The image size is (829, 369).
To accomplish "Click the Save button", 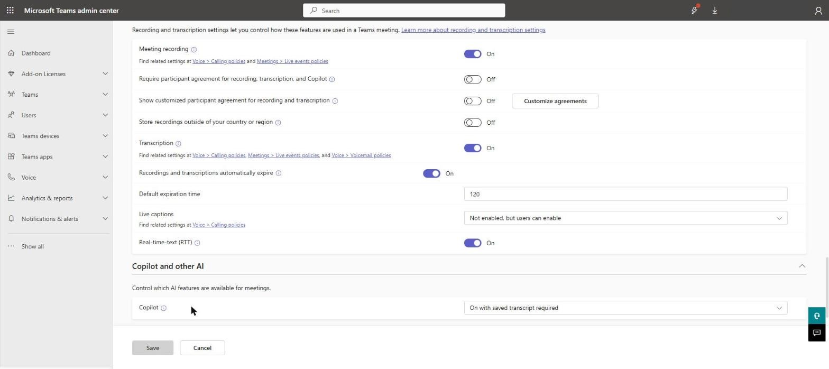I will [153, 348].
